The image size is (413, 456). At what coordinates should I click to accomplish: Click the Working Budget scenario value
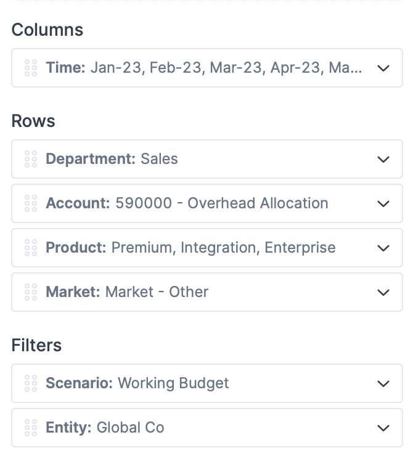[173, 383]
